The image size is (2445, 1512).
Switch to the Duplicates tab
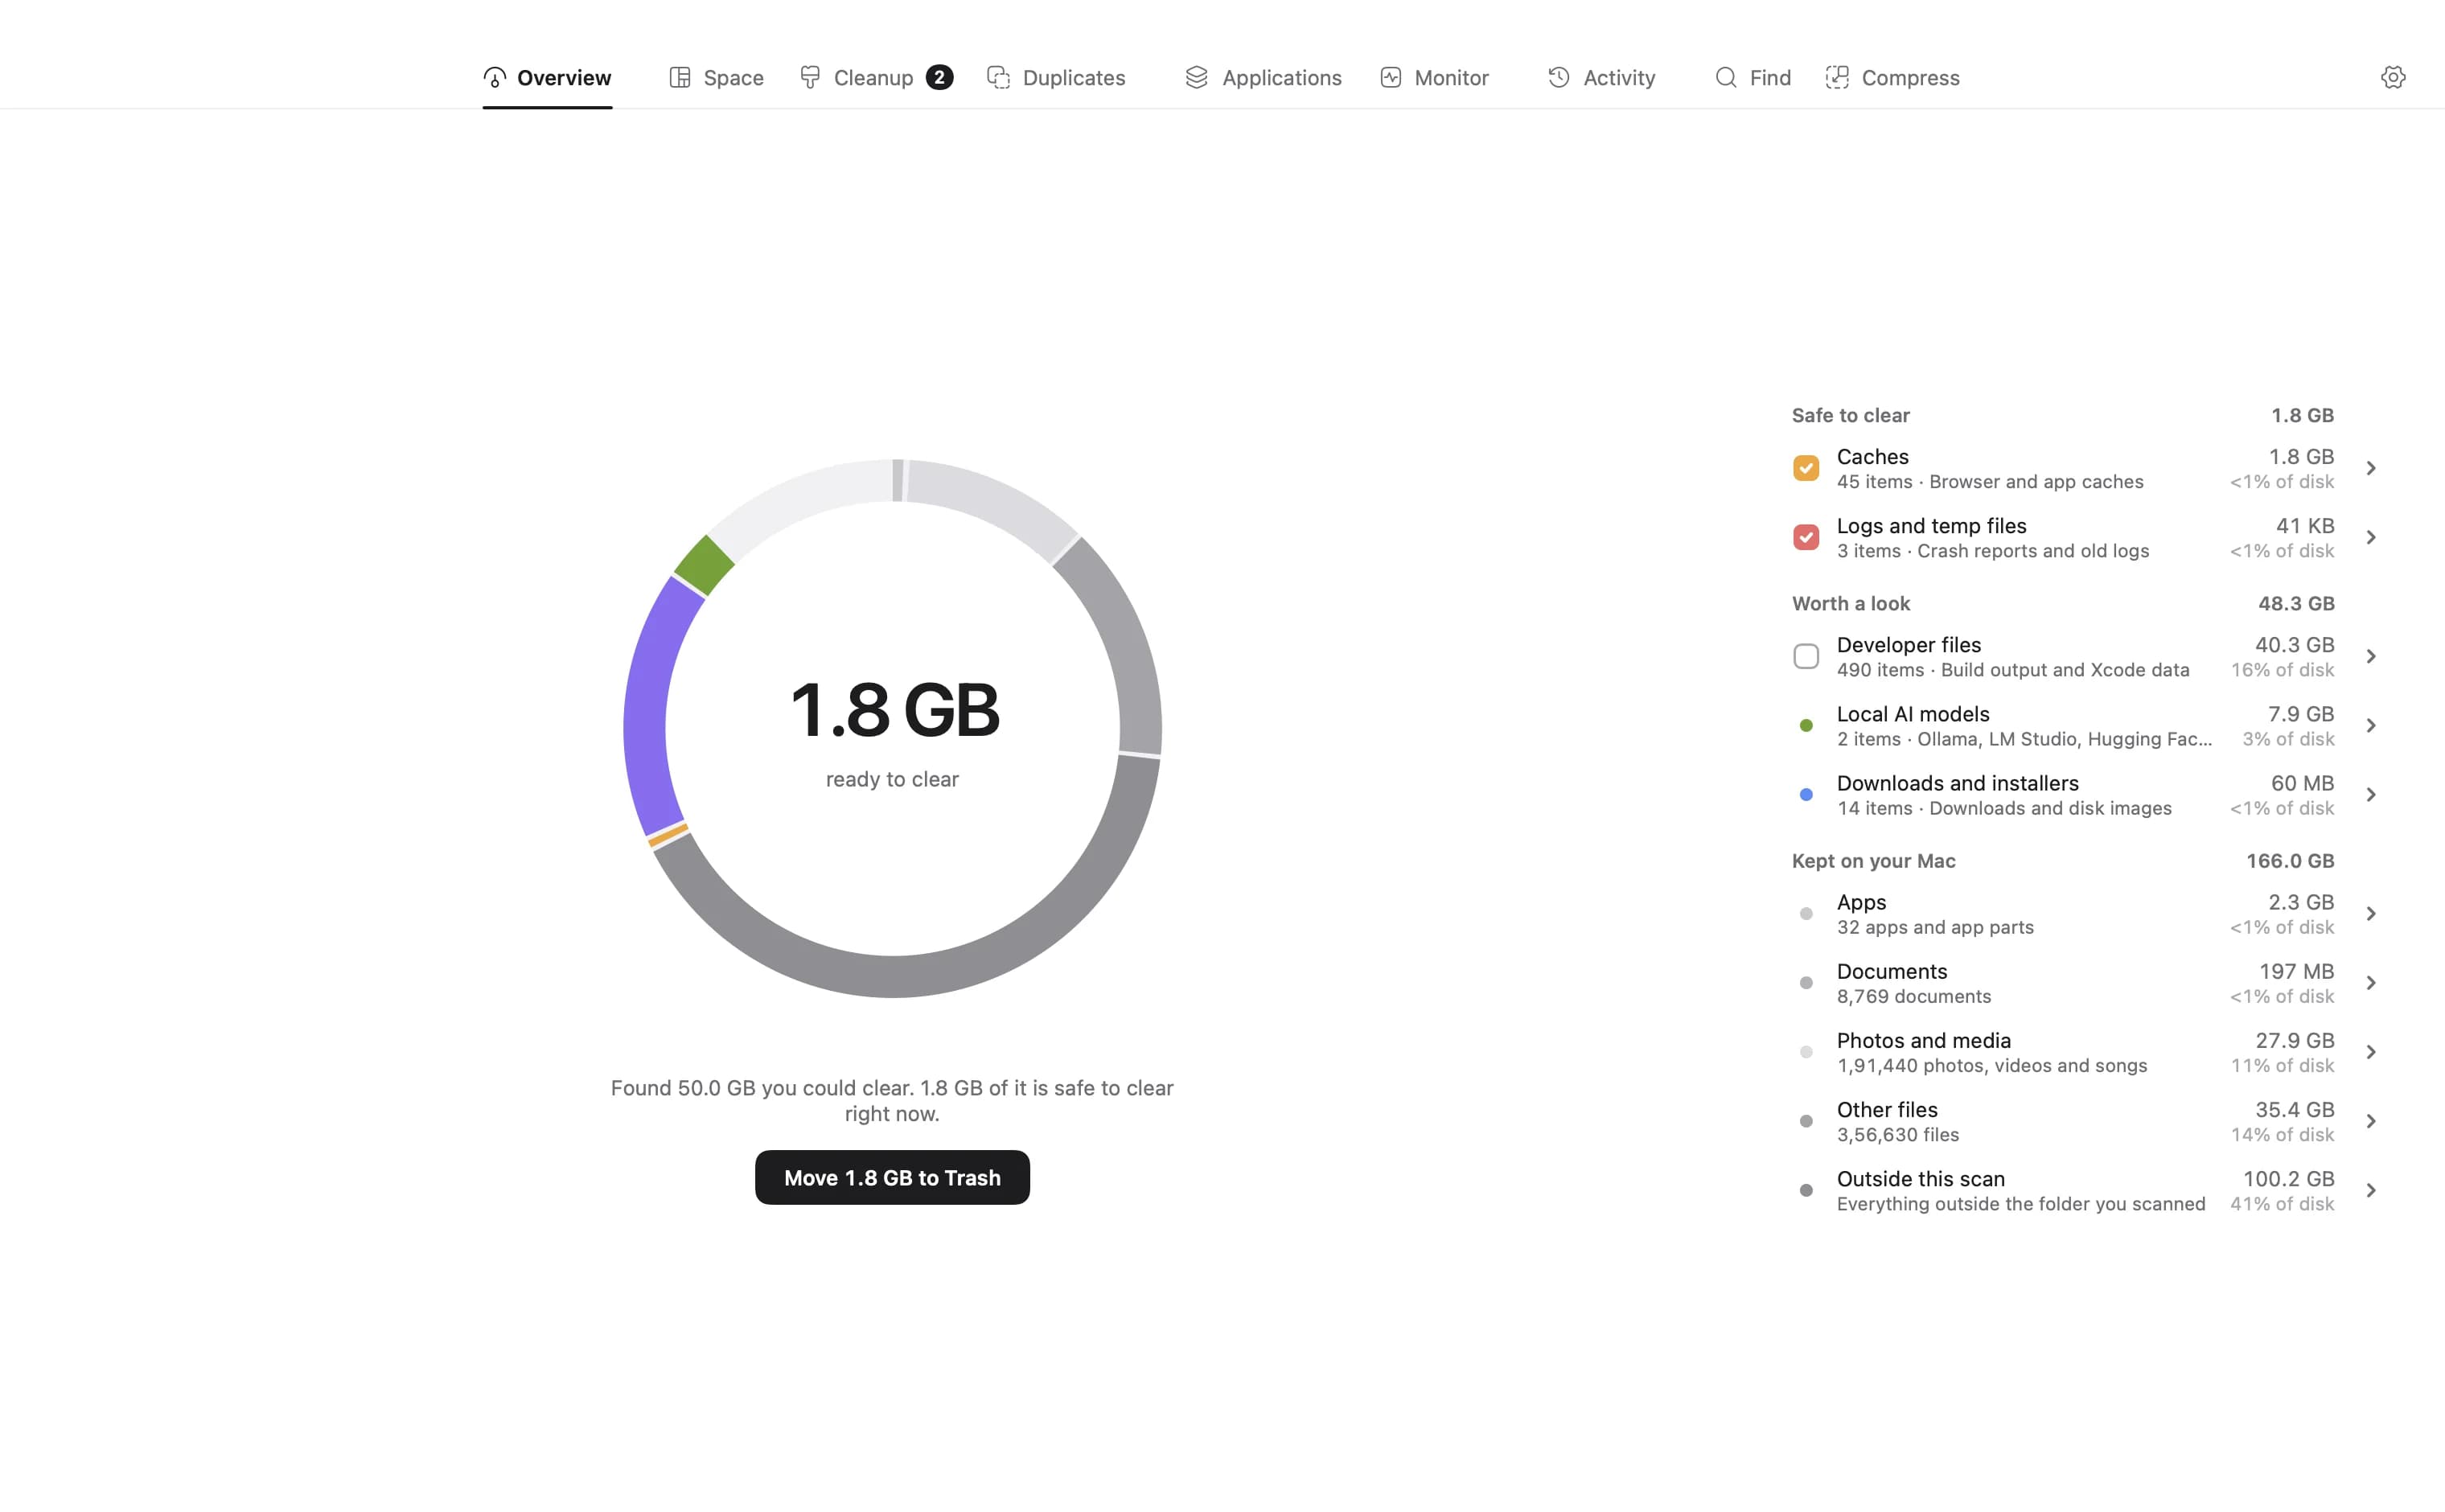click(x=1056, y=77)
